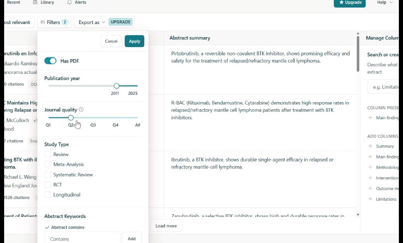Click the Contains keyword input field
The width and height of the screenshot is (403, 243).
[82, 239]
